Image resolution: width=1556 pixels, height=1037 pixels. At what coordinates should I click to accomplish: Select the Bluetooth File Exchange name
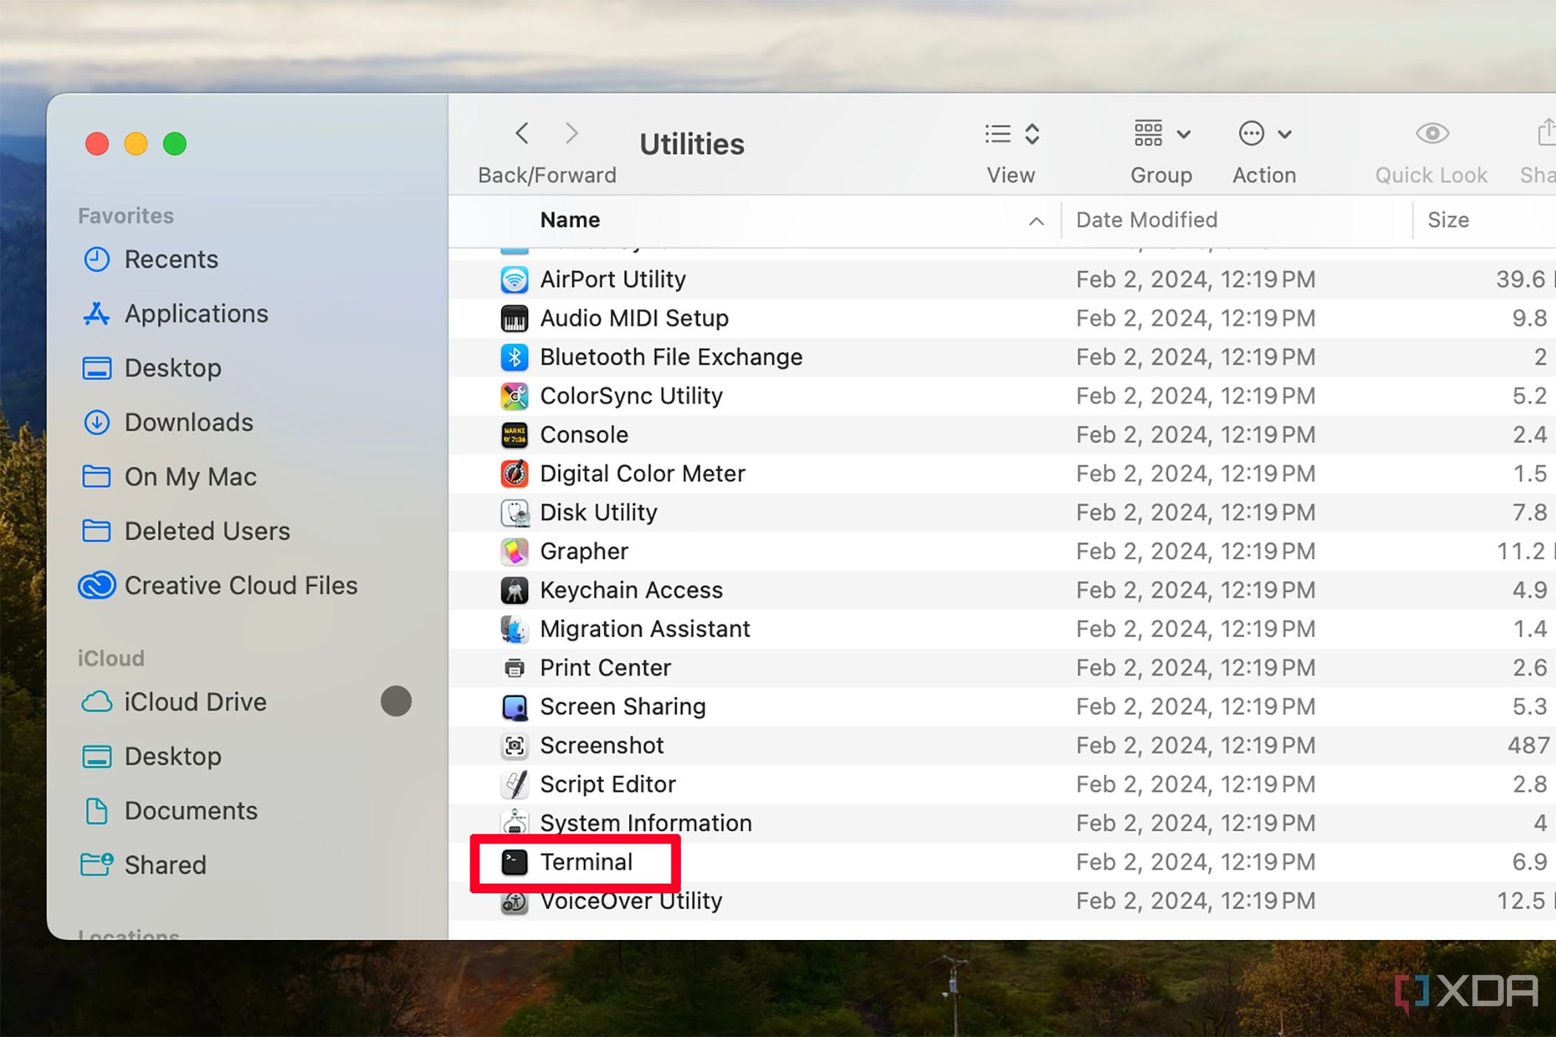pos(671,357)
